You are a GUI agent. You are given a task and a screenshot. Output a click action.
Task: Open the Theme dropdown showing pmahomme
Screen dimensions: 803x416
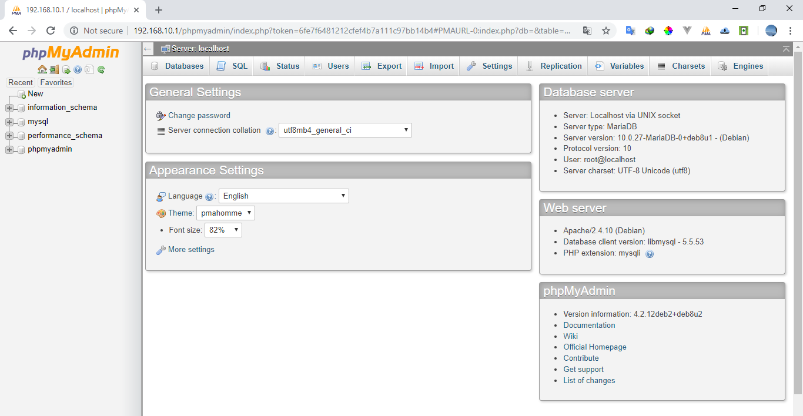tap(225, 213)
